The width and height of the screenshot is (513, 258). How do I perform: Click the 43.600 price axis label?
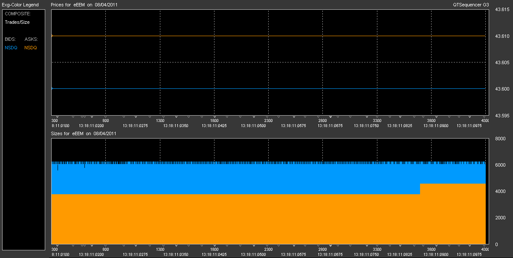(x=501, y=89)
